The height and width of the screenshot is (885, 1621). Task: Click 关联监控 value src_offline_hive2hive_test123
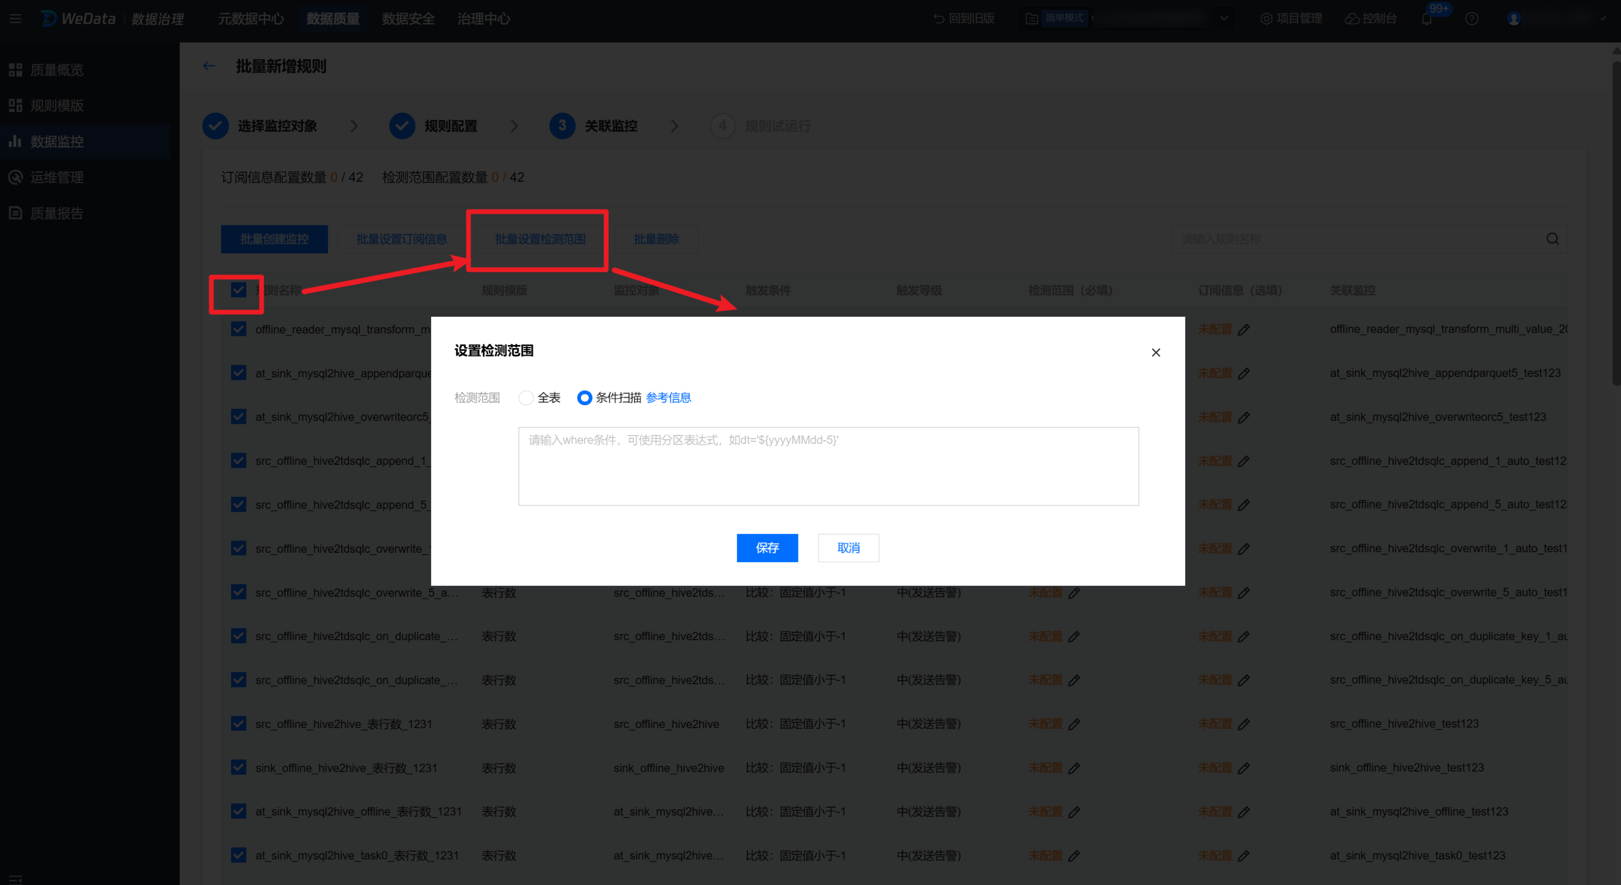[1404, 724]
